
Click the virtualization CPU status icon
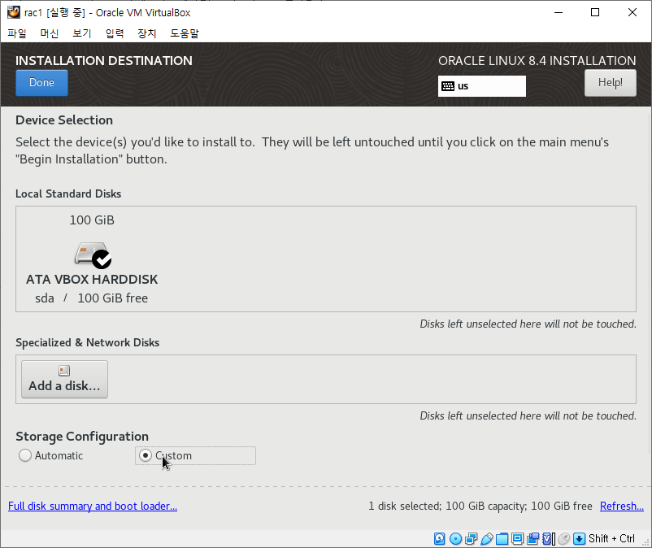coord(549,539)
